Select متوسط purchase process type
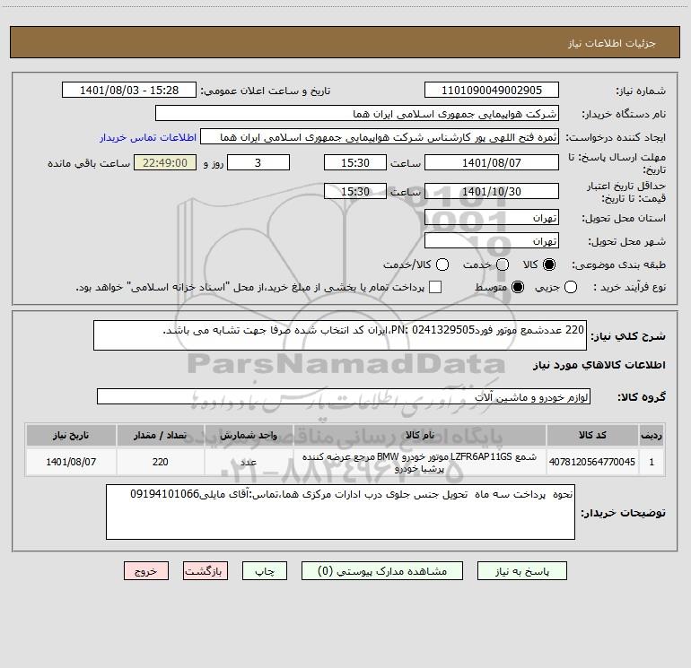The height and width of the screenshot is (668, 691). (x=518, y=287)
